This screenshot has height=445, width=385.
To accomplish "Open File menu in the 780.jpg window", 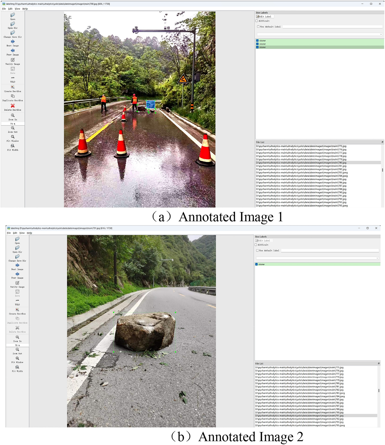I will coord(4,9).
